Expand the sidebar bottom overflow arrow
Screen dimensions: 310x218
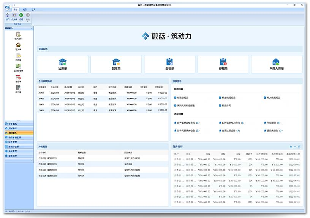[x=32, y=160]
